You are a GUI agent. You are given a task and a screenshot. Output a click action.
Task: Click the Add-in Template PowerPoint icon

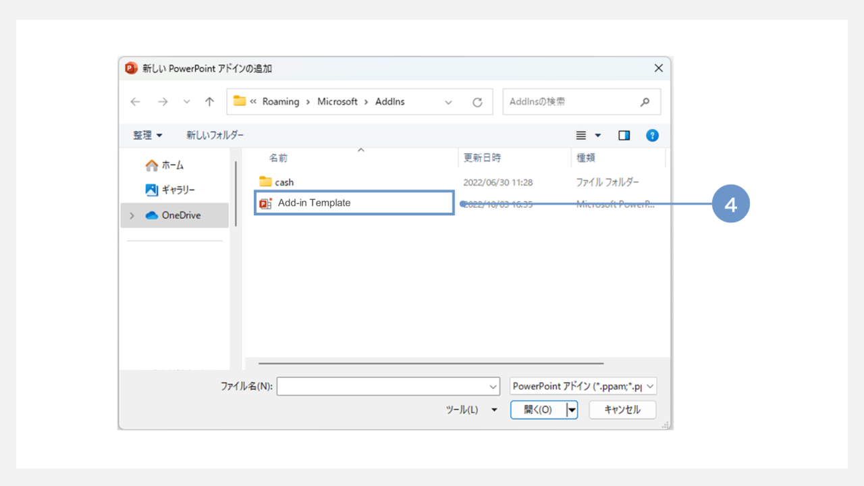(x=265, y=203)
